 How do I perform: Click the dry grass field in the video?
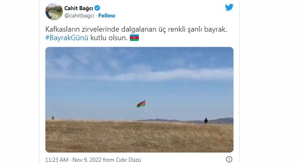(139, 136)
